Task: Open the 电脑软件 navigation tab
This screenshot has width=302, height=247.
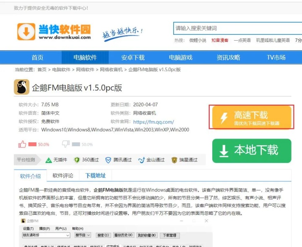Action: [85, 57]
